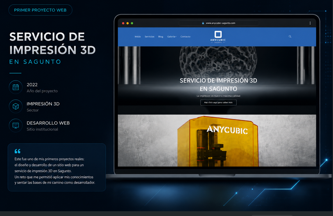Click the 'Año del proyecto' label
The image size is (333, 216).
click(42, 91)
